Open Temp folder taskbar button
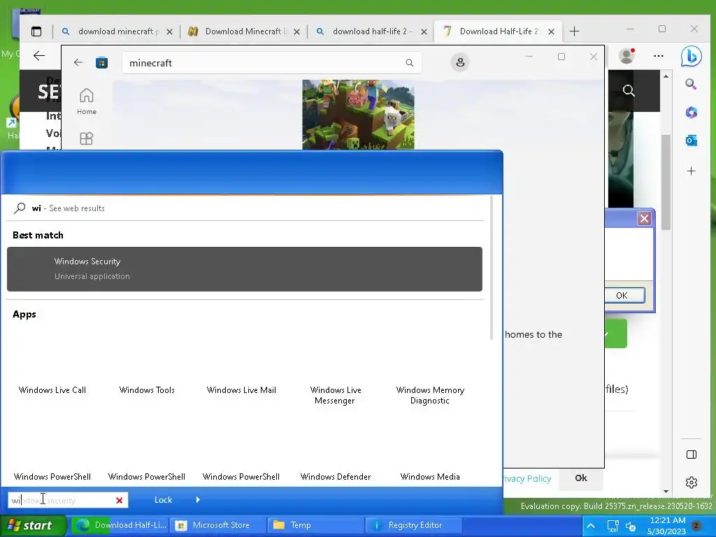 [315, 526]
